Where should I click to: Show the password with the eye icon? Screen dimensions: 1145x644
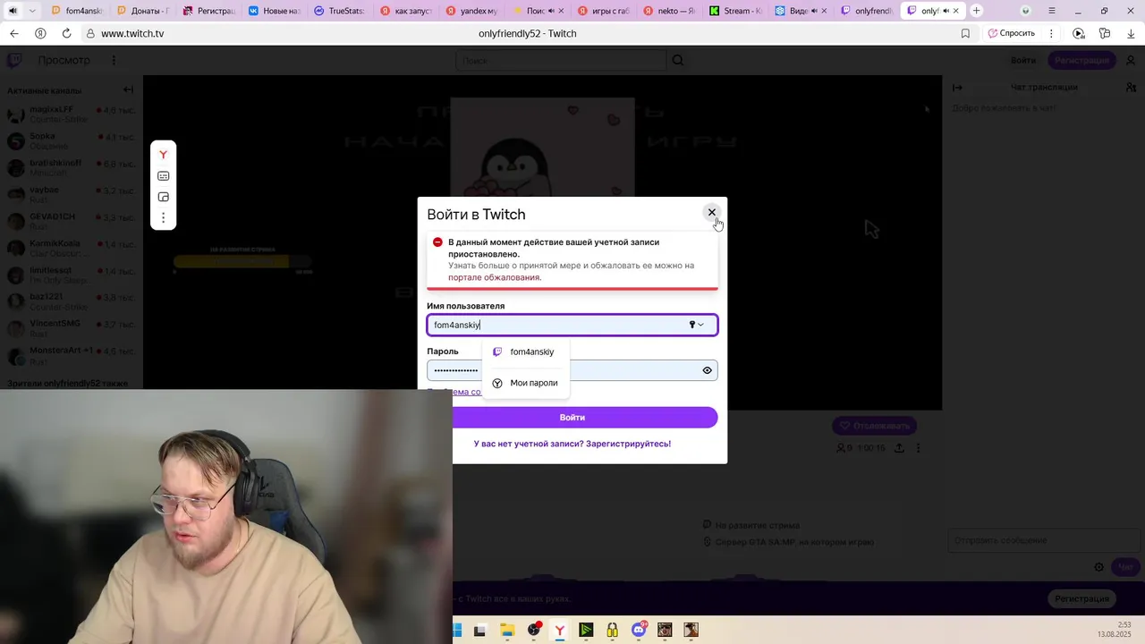pos(707,370)
